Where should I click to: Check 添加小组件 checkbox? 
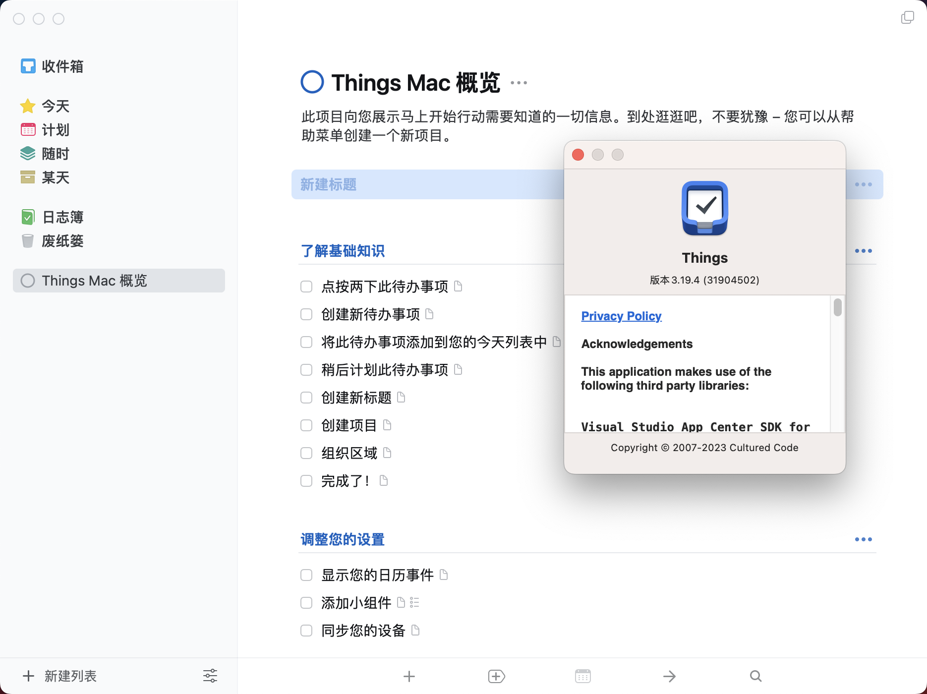[x=306, y=603]
